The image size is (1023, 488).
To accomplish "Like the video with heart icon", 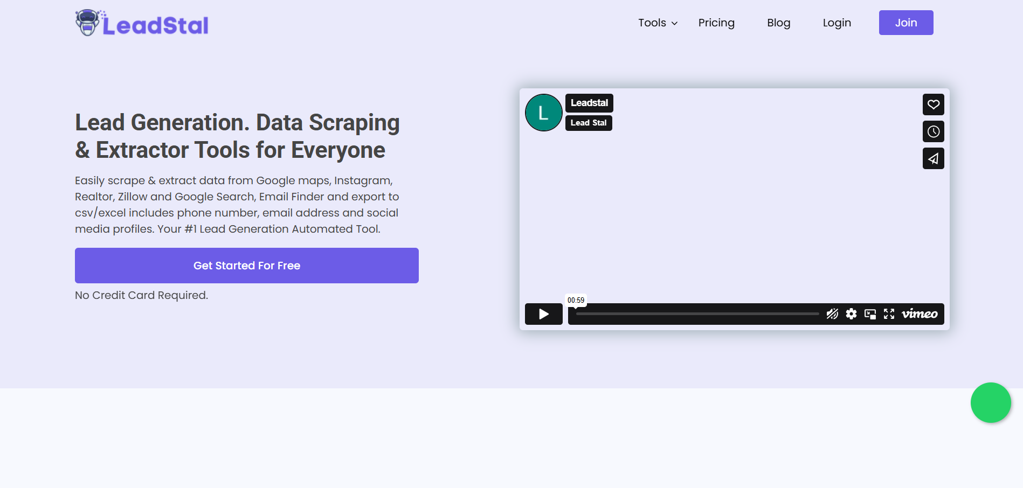I will [933, 104].
